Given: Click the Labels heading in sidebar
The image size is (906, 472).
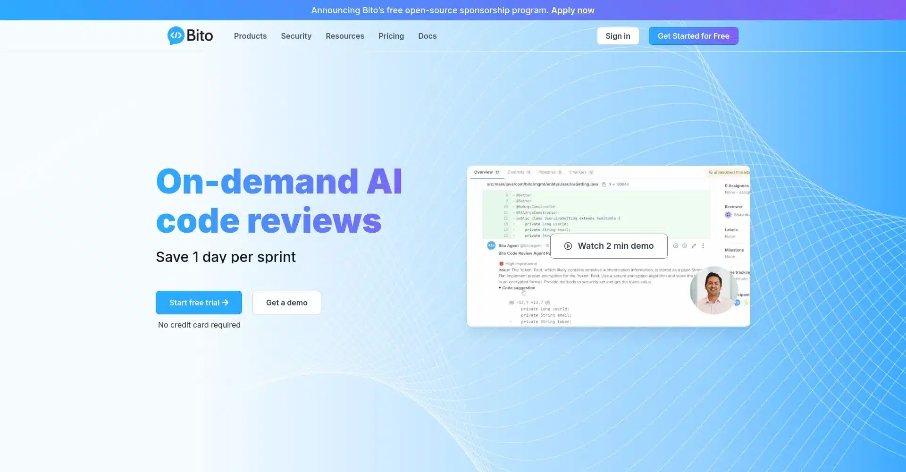Looking at the screenshot, I should [731, 230].
